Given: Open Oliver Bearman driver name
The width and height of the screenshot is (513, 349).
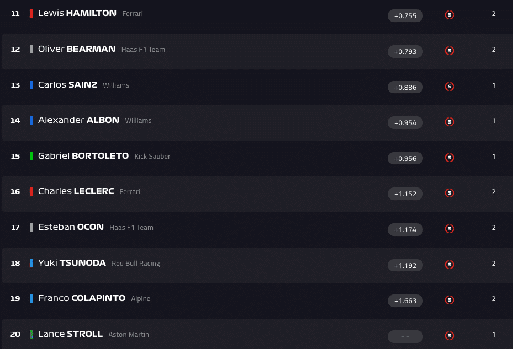Looking at the screenshot, I should [x=77, y=49].
